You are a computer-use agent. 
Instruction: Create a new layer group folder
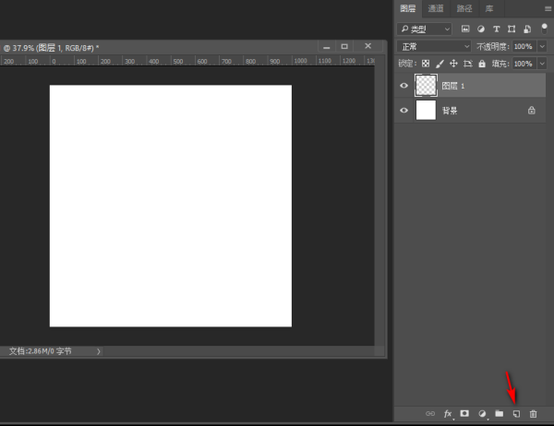499,413
